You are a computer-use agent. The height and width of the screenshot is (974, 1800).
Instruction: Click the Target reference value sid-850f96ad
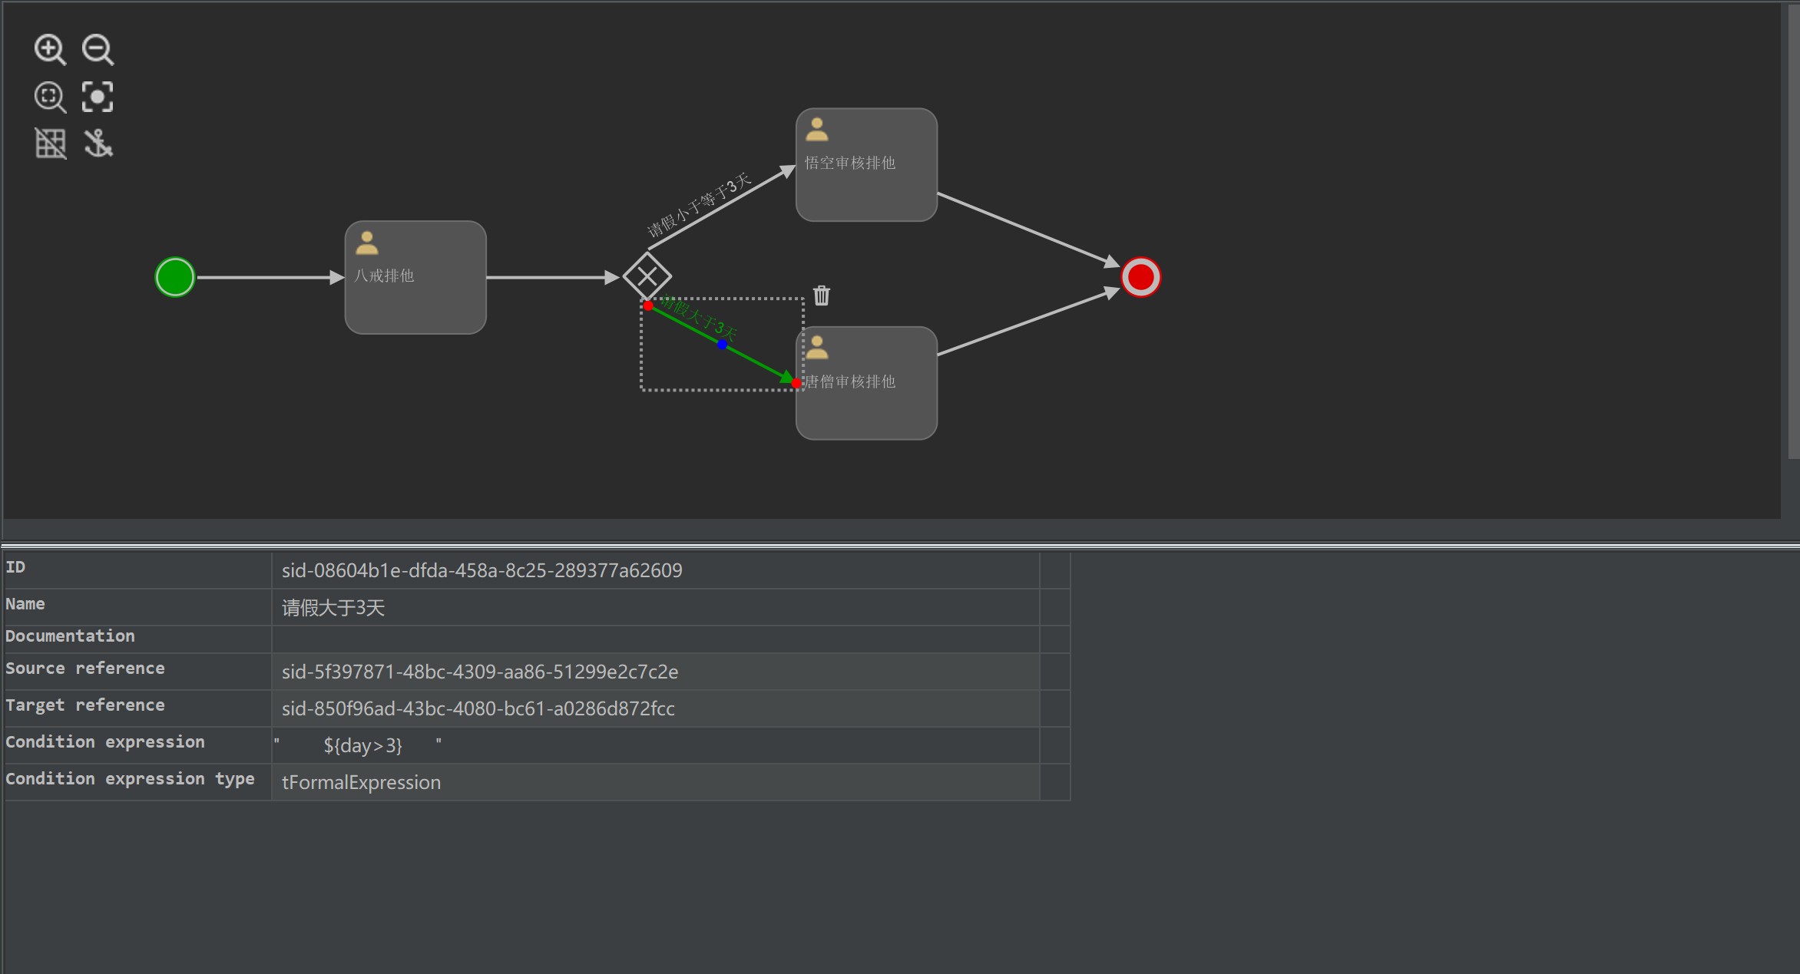655,708
